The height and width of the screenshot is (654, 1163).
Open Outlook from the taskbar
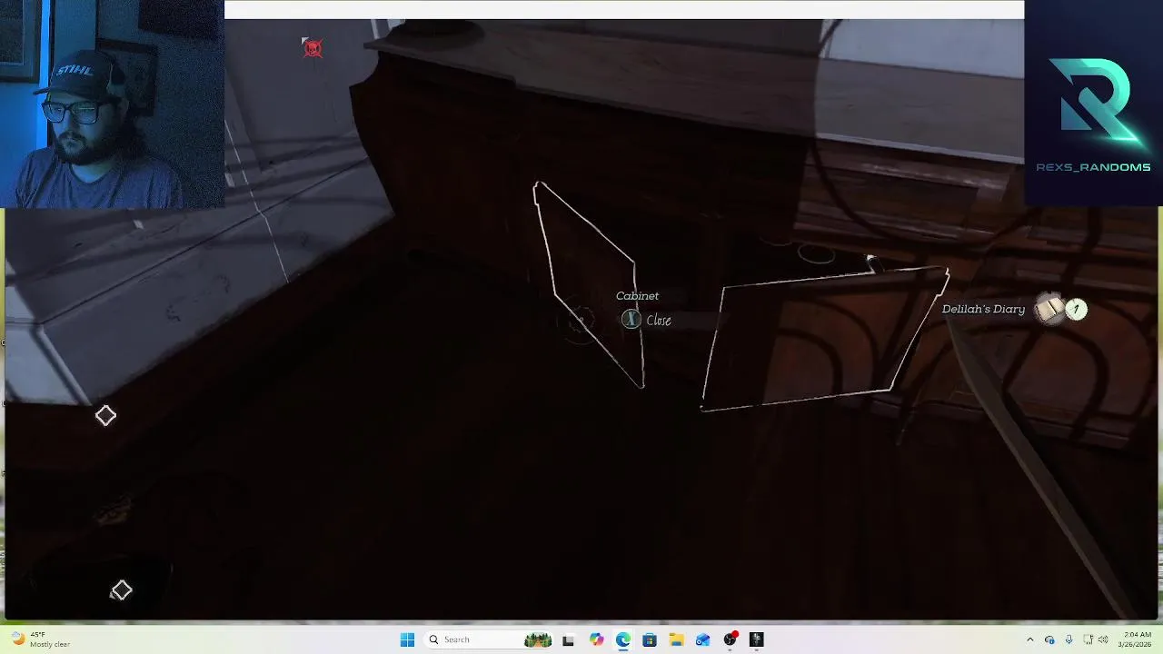pos(702,639)
